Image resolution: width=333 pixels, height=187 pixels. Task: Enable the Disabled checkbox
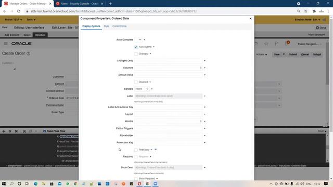coord(136,82)
